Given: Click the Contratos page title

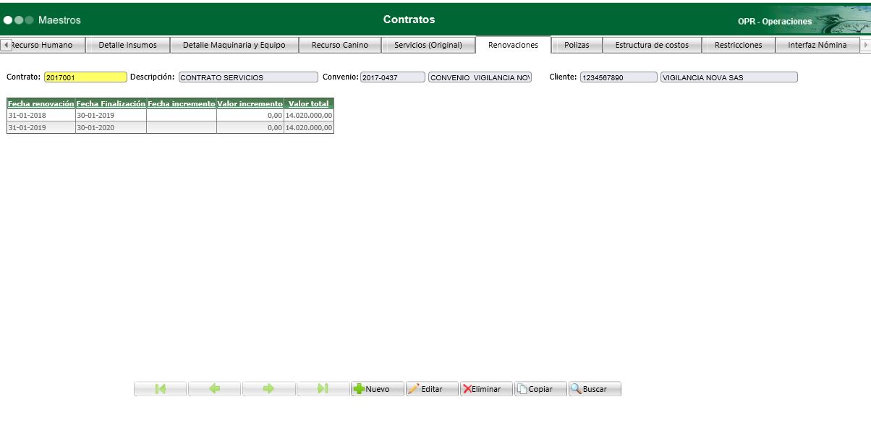Looking at the screenshot, I should click(409, 20).
